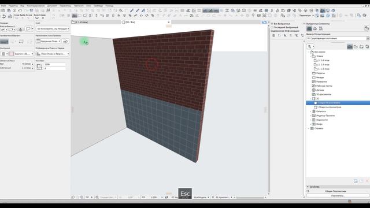Open the Слой layer dropdown

[x=53, y=29]
